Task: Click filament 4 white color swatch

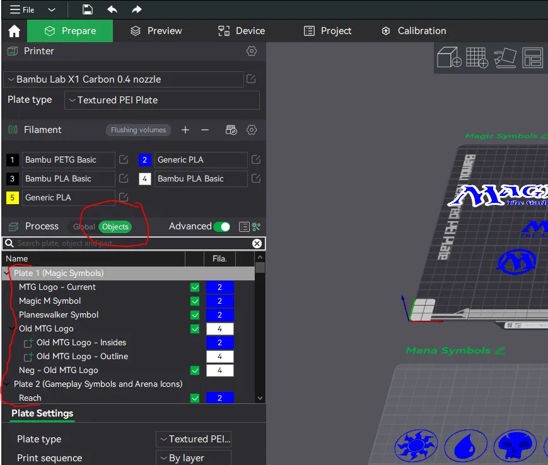Action: 144,179
